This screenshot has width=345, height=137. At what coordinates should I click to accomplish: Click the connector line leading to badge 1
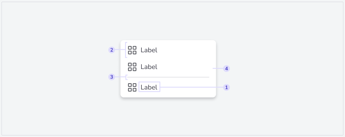pyautogui.click(x=192, y=87)
